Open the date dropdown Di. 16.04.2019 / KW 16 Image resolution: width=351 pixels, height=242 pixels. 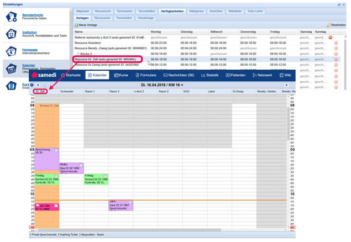162,85
